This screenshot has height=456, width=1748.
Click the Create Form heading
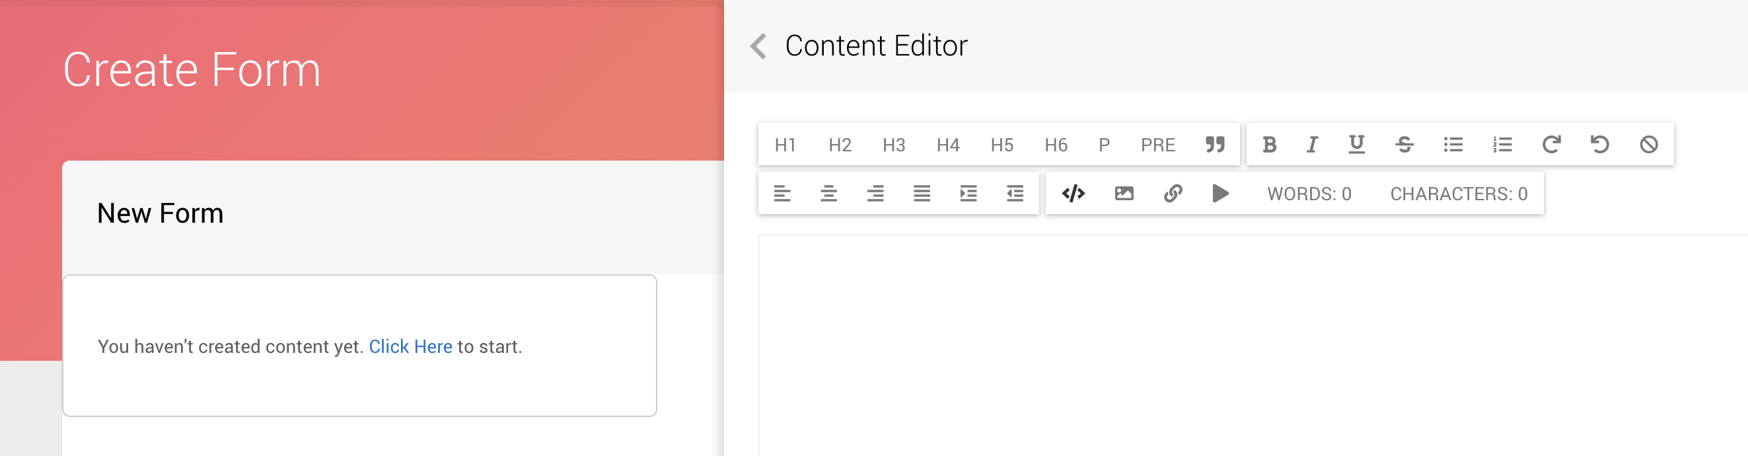click(x=192, y=70)
